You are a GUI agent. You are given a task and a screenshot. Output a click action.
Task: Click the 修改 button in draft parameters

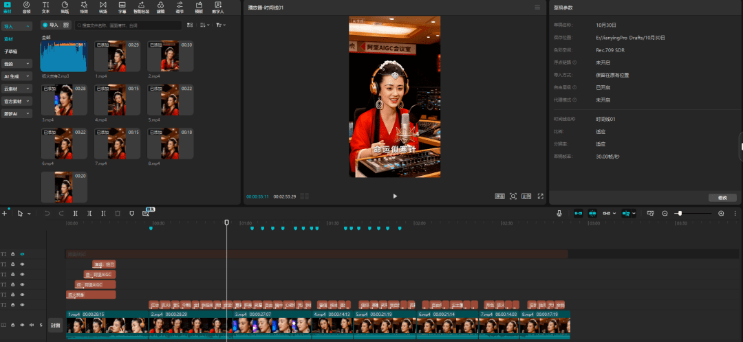[722, 197]
